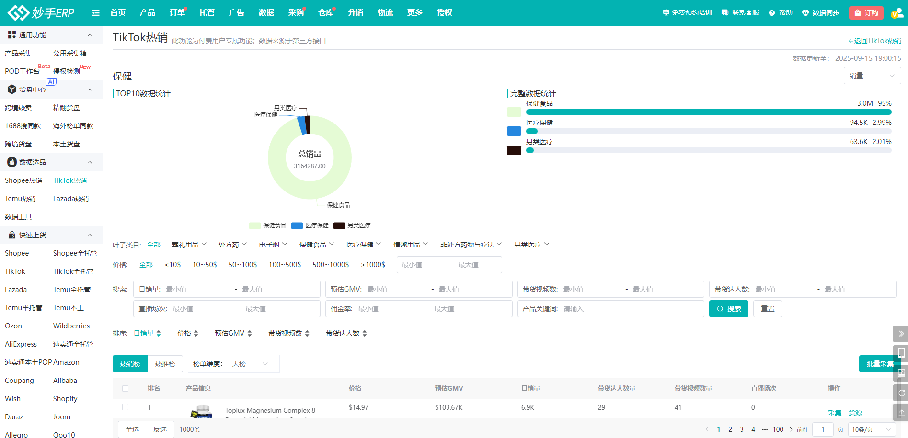908x438 pixels.
Task: Collapse the 货盘中心 sidebar section
Action: pyautogui.click(x=90, y=90)
